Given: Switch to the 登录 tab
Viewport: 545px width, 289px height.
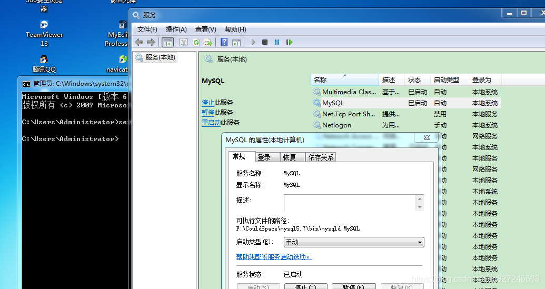Looking at the screenshot, I should click(x=267, y=157).
